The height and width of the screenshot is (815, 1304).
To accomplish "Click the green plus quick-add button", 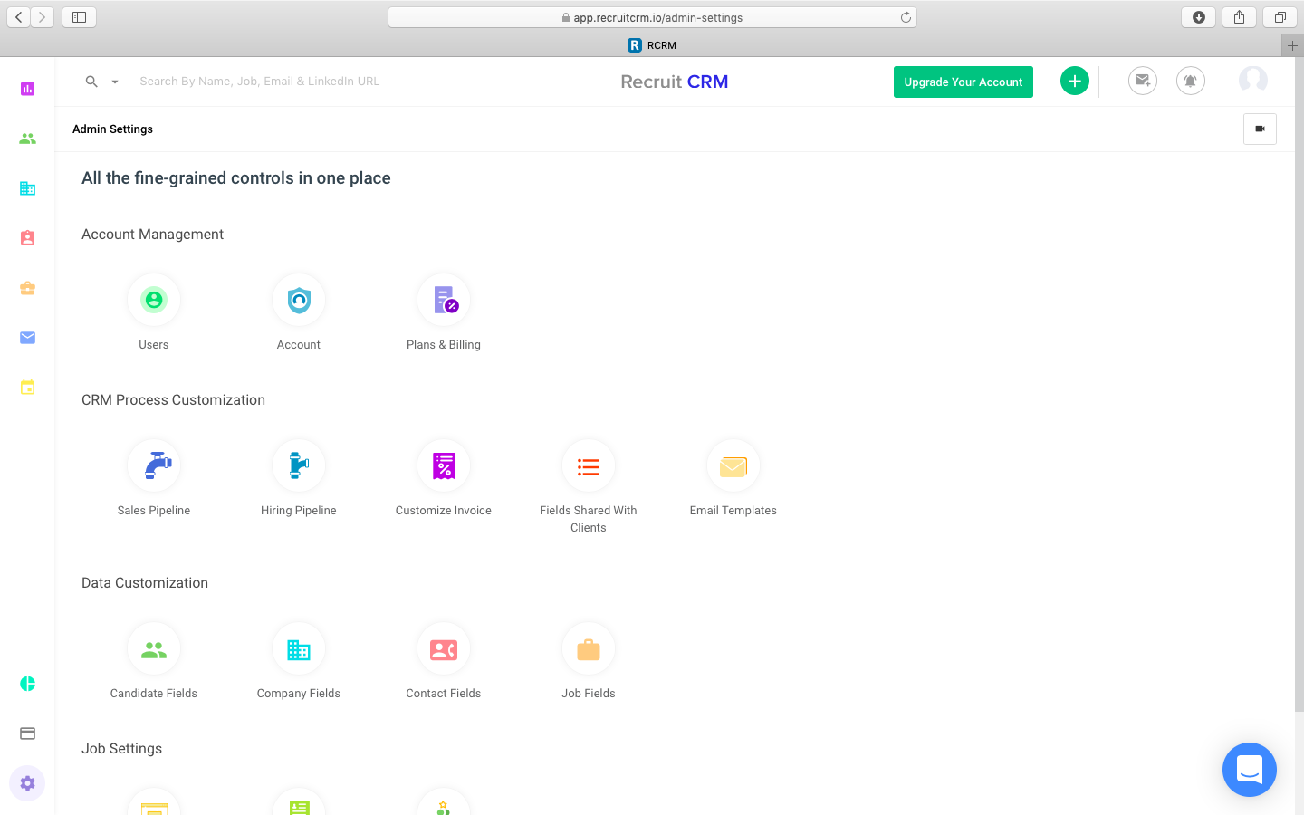I will (x=1075, y=81).
